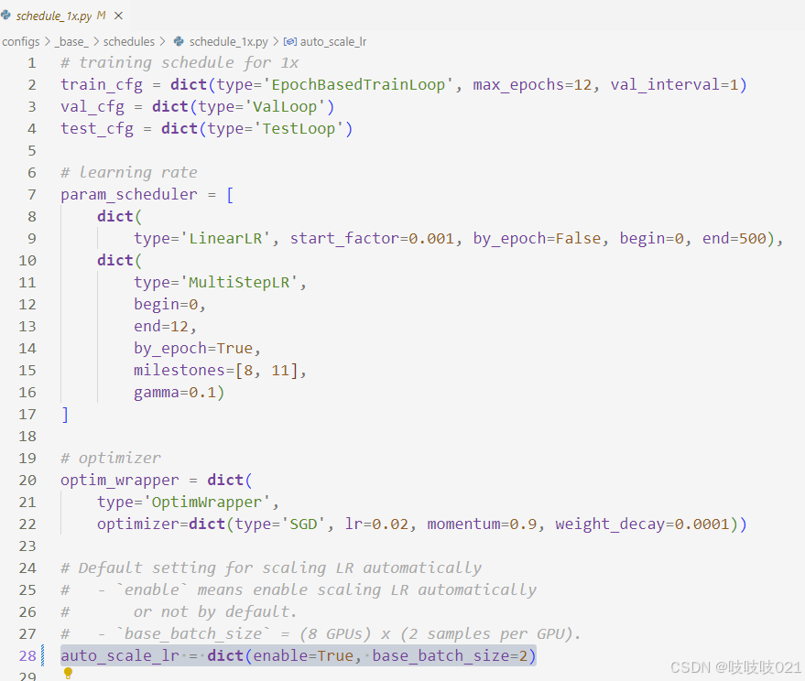Click max_epochs=12 on line 2
The height and width of the screenshot is (681, 805).
[532, 85]
